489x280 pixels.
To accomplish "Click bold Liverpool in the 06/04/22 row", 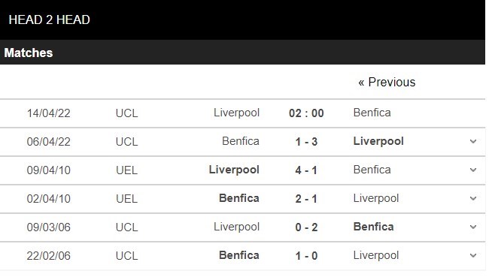I will tap(378, 141).
